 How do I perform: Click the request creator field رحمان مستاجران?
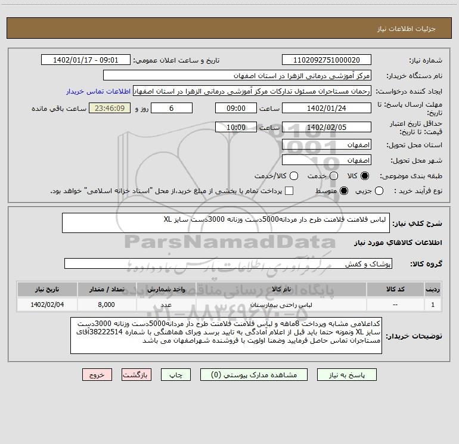[x=252, y=91]
